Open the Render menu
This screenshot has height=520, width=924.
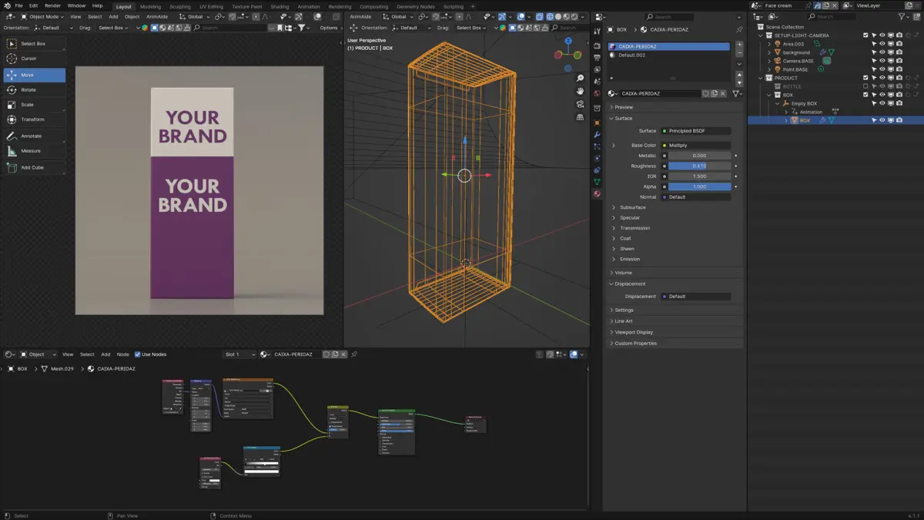click(52, 5)
